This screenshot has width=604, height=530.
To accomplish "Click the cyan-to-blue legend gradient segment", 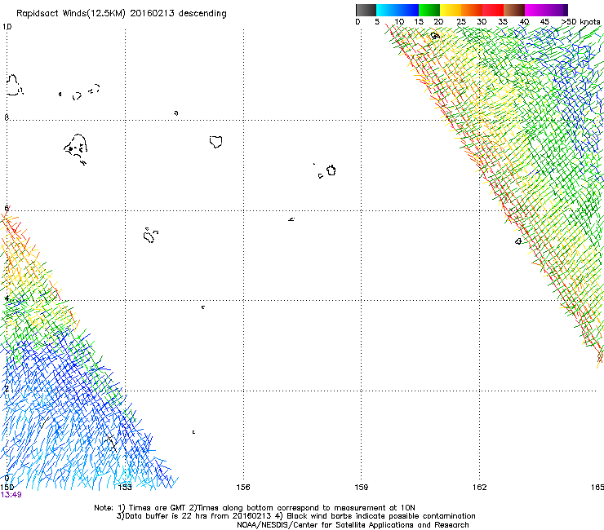I will pos(397,10).
